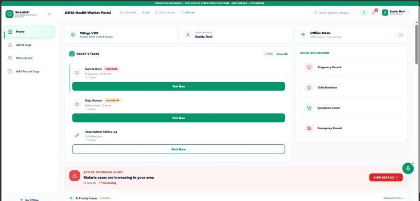Click the Pregnancy Record heart icon
The width and height of the screenshot is (420, 201).
pos(309,68)
